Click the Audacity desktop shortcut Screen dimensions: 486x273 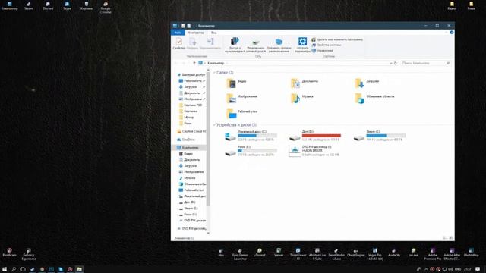pyautogui.click(x=394, y=253)
